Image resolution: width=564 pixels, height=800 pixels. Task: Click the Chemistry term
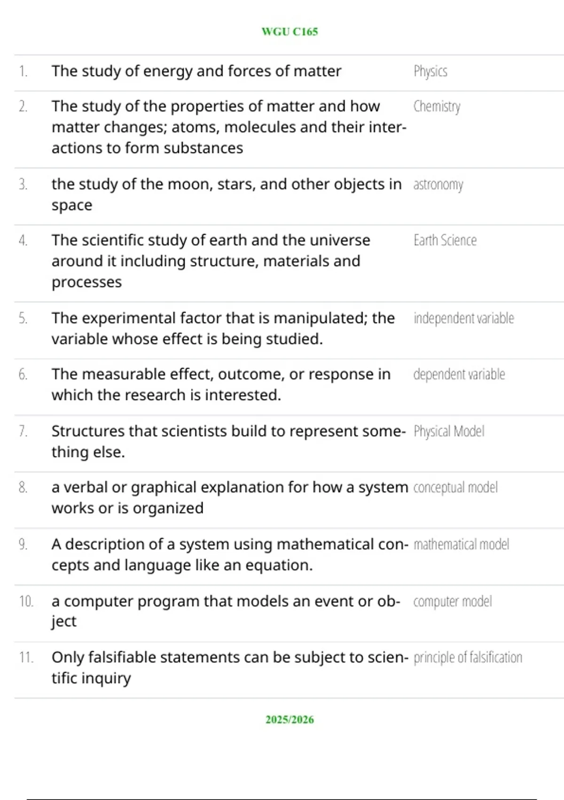[x=437, y=107]
